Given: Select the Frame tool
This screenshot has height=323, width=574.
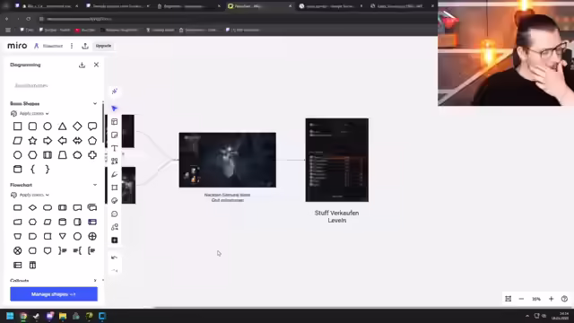Looking at the screenshot, I should [x=115, y=188].
